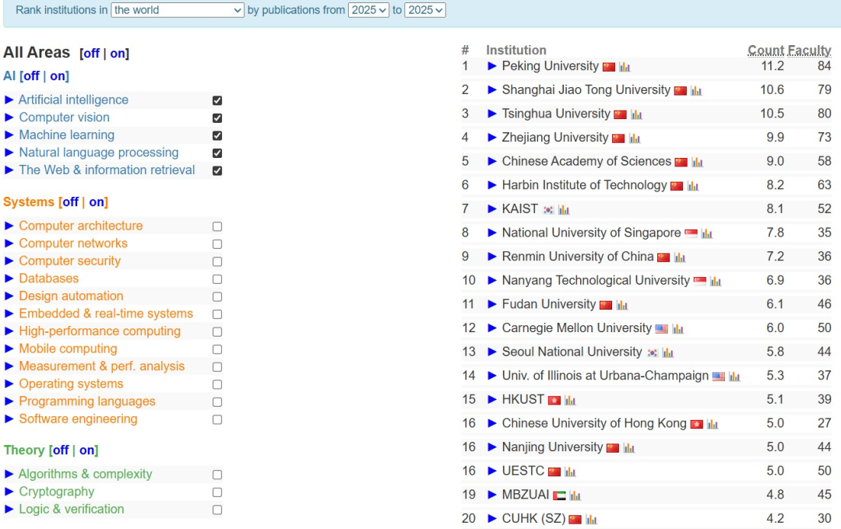Uncheck the Computer vision checkbox

217,118
